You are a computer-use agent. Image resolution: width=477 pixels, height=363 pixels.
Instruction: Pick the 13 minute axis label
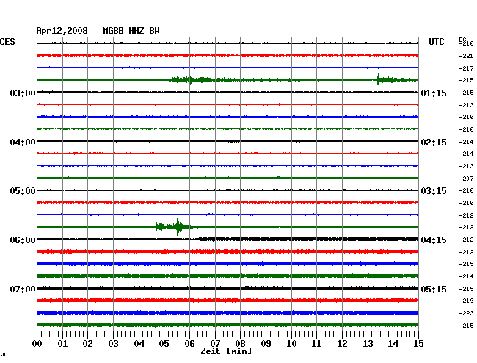pos(368,343)
